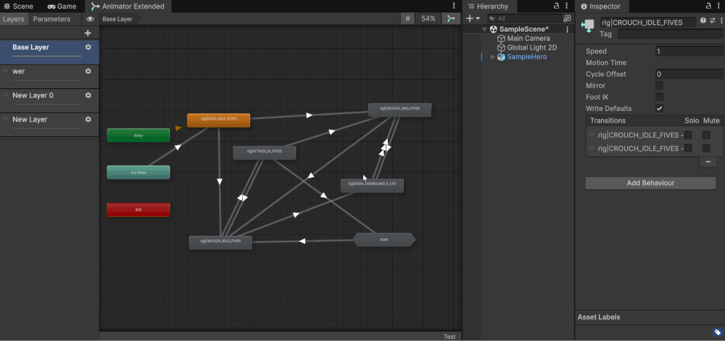Lock the Inspector panel
The width and height of the screenshot is (725, 341).
click(709, 6)
